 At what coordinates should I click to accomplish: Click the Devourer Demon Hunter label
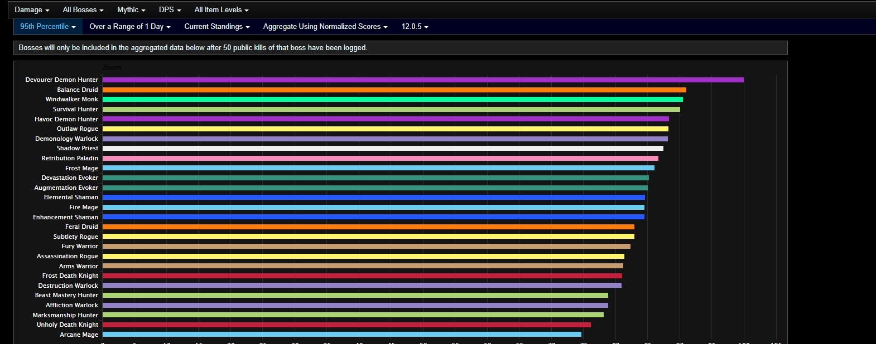(61, 80)
